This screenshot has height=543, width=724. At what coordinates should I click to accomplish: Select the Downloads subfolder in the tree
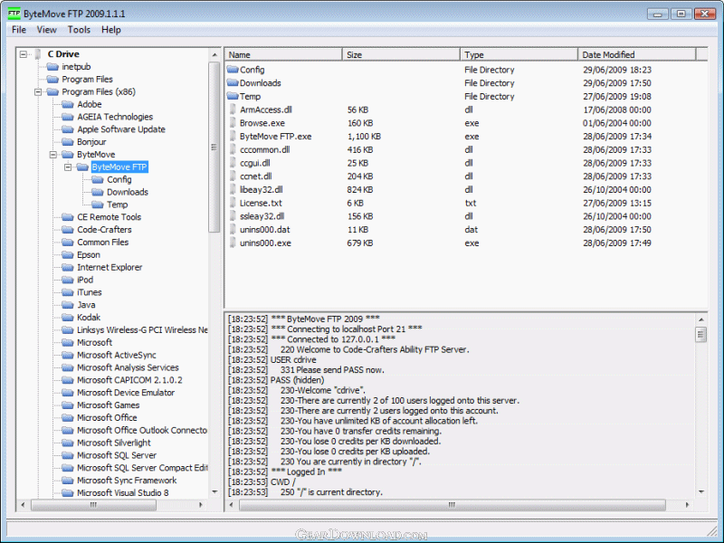(128, 192)
